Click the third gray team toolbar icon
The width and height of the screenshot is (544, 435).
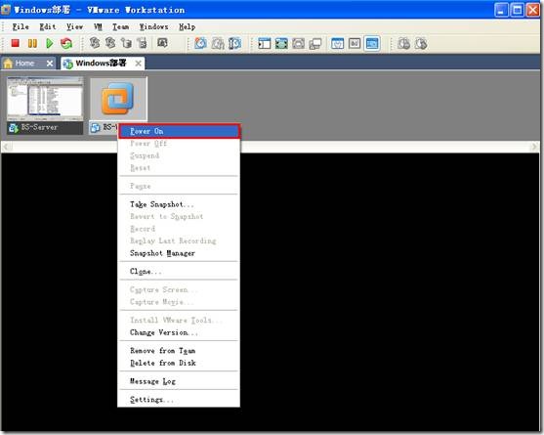(126, 43)
